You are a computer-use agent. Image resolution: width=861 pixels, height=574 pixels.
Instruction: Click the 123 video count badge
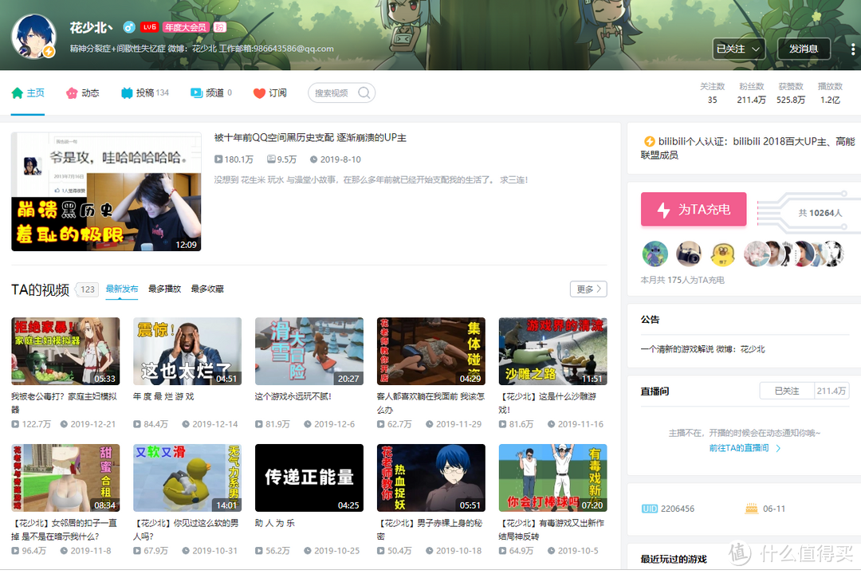[x=88, y=289]
